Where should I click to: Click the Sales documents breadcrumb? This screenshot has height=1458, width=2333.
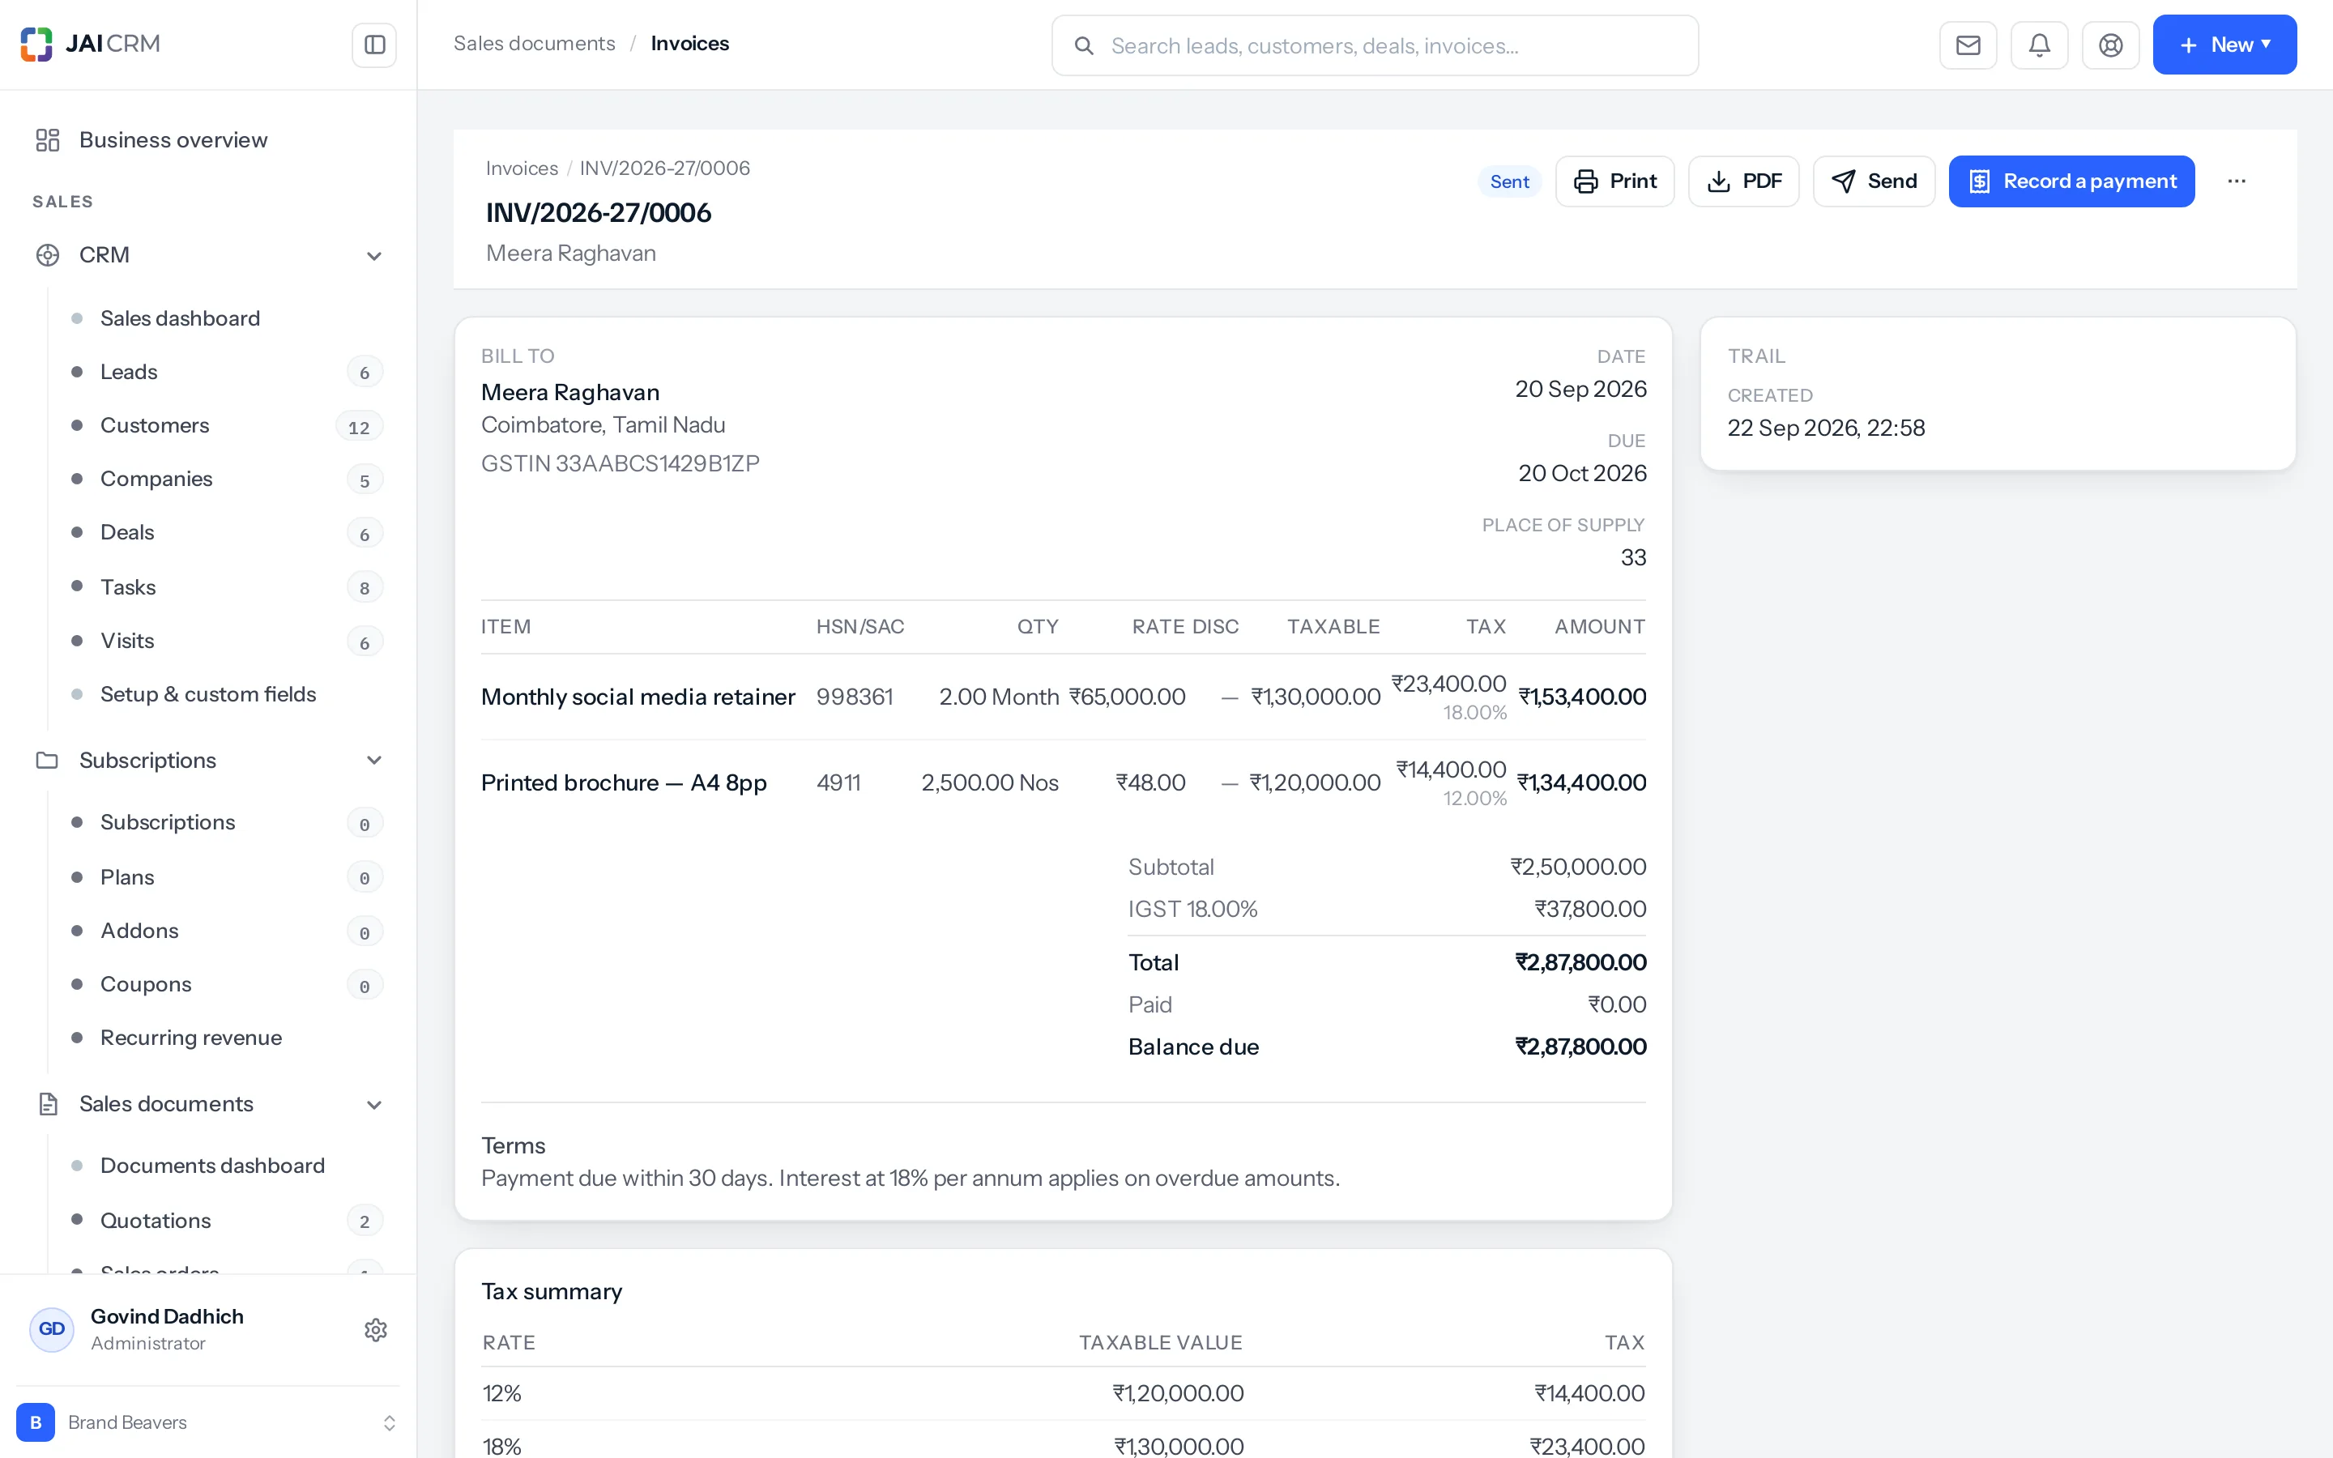[x=534, y=44]
